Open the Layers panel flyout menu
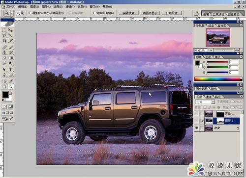The height and width of the screenshot is (178, 246). [x=241, y=97]
